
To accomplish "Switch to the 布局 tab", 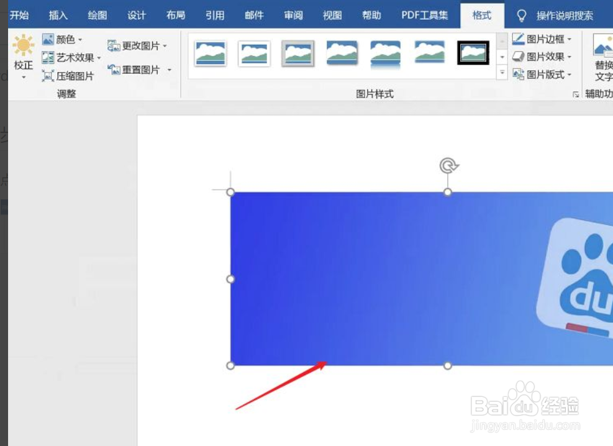I will (x=176, y=16).
